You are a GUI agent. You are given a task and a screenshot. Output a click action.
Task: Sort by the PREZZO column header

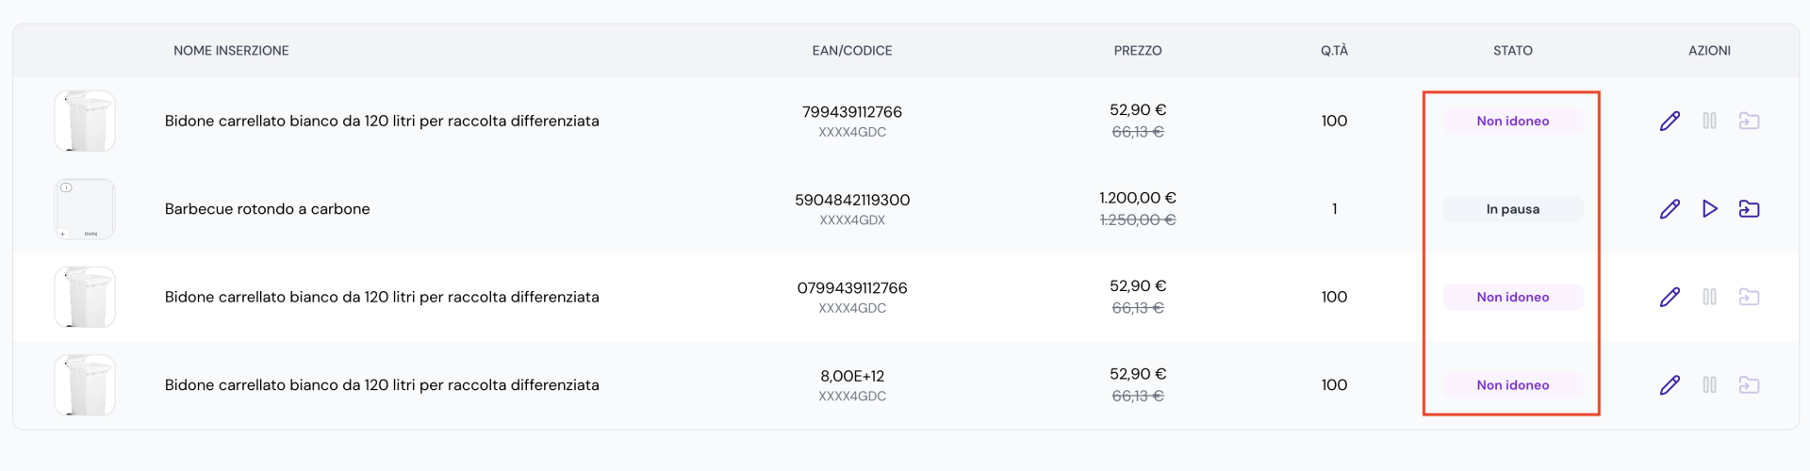tap(1137, 51)
